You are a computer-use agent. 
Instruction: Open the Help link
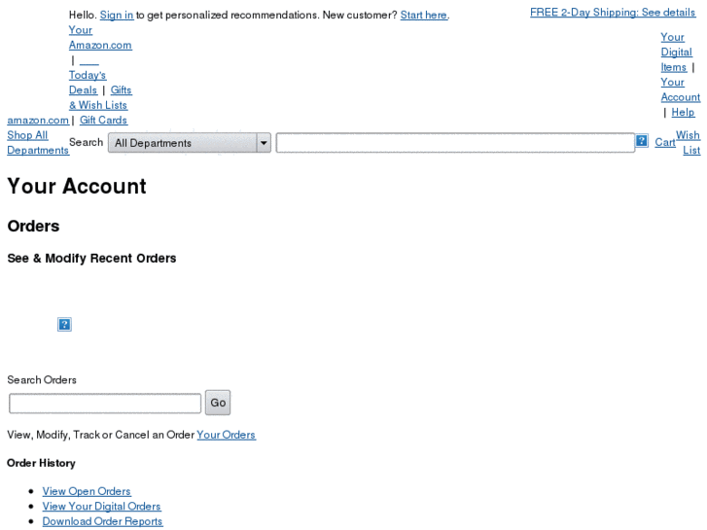click(x=683, y=112)
